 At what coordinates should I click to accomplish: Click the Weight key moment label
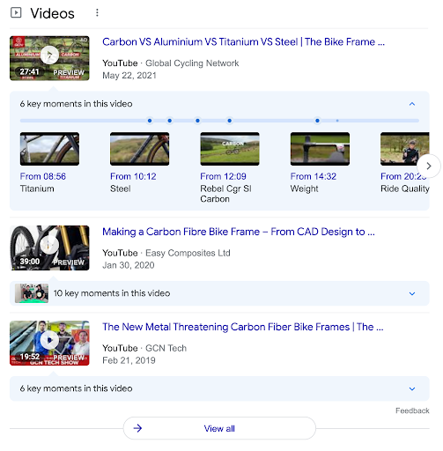(x=304, y=189)
